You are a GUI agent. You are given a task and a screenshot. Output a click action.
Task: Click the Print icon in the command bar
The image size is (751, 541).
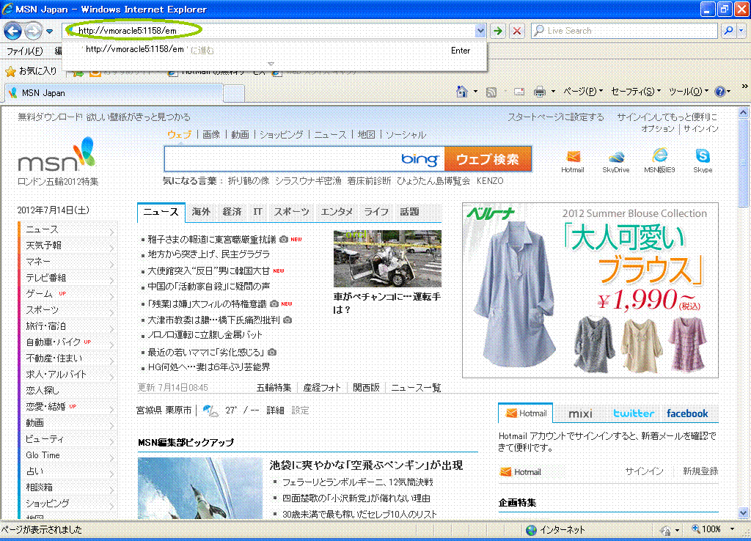(x=540, y=92)
